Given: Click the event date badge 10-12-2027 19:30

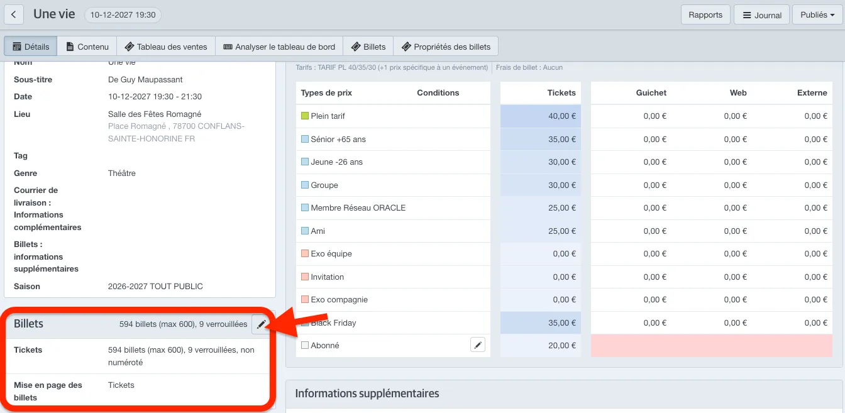Looking at the screenshot, I should tap(123, 14).
